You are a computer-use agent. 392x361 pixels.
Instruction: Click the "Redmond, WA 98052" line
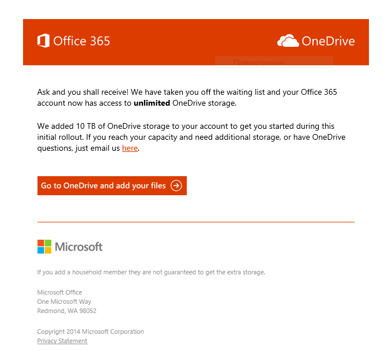67,311
